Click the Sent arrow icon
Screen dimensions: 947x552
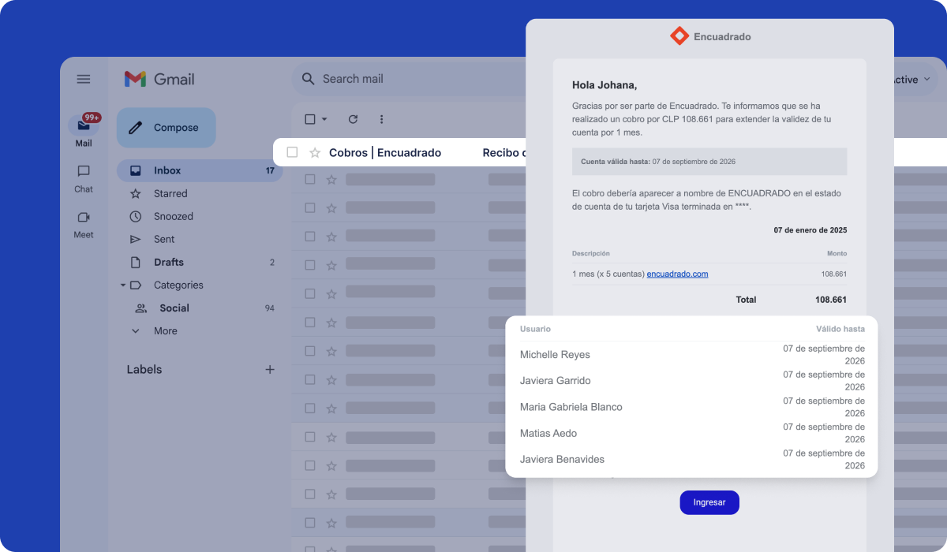tap(136, 239)
